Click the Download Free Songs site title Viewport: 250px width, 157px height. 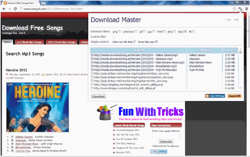tap(32, 28)
